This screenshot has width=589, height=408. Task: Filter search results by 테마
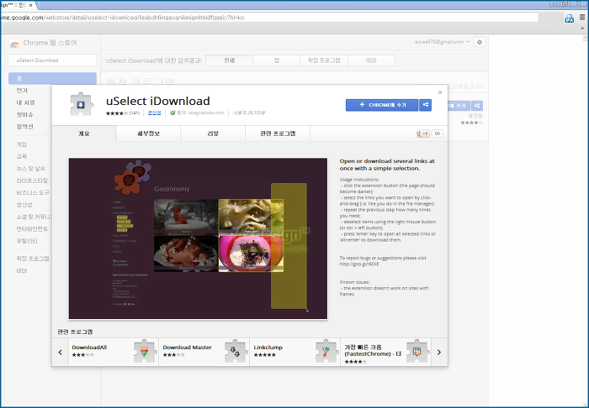point(372,60)
